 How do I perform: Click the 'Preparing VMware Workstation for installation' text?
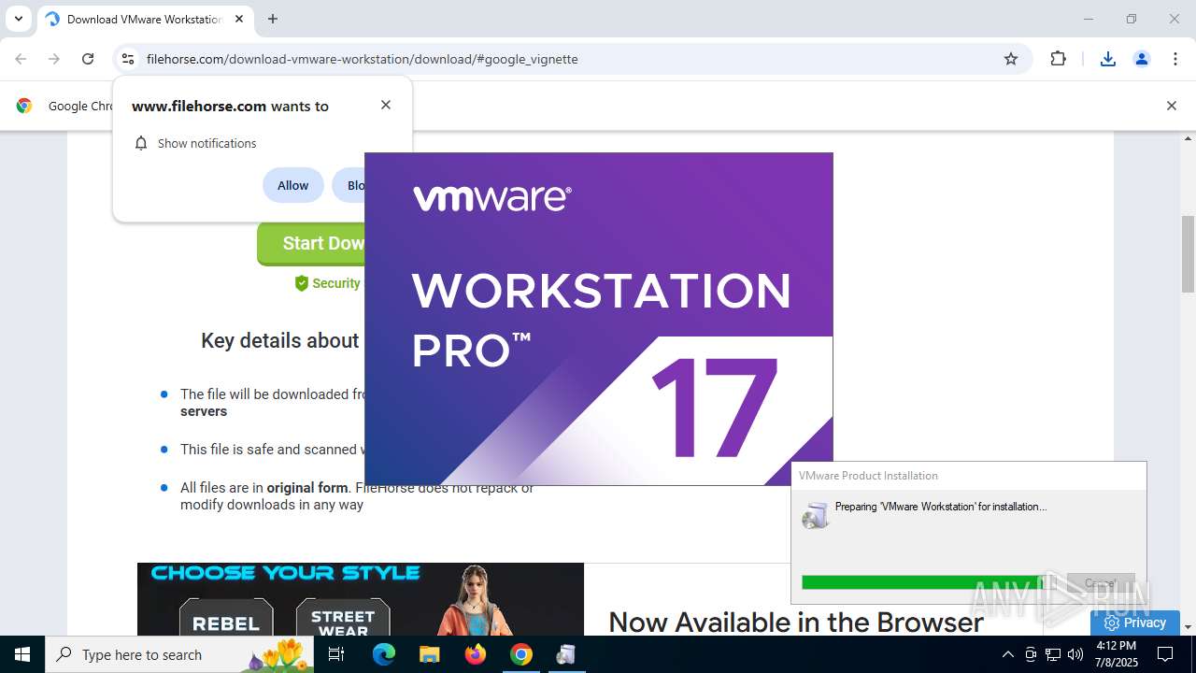pyautogui.click(x=941, y=507)
